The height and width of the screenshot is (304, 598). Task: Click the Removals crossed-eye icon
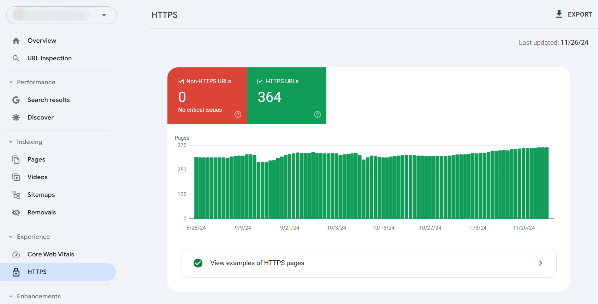(x=16, y=212)
